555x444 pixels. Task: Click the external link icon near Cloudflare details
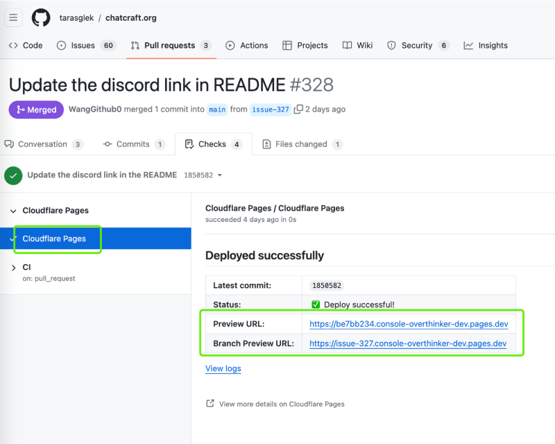pyautogui.click(x=210, y=403)
